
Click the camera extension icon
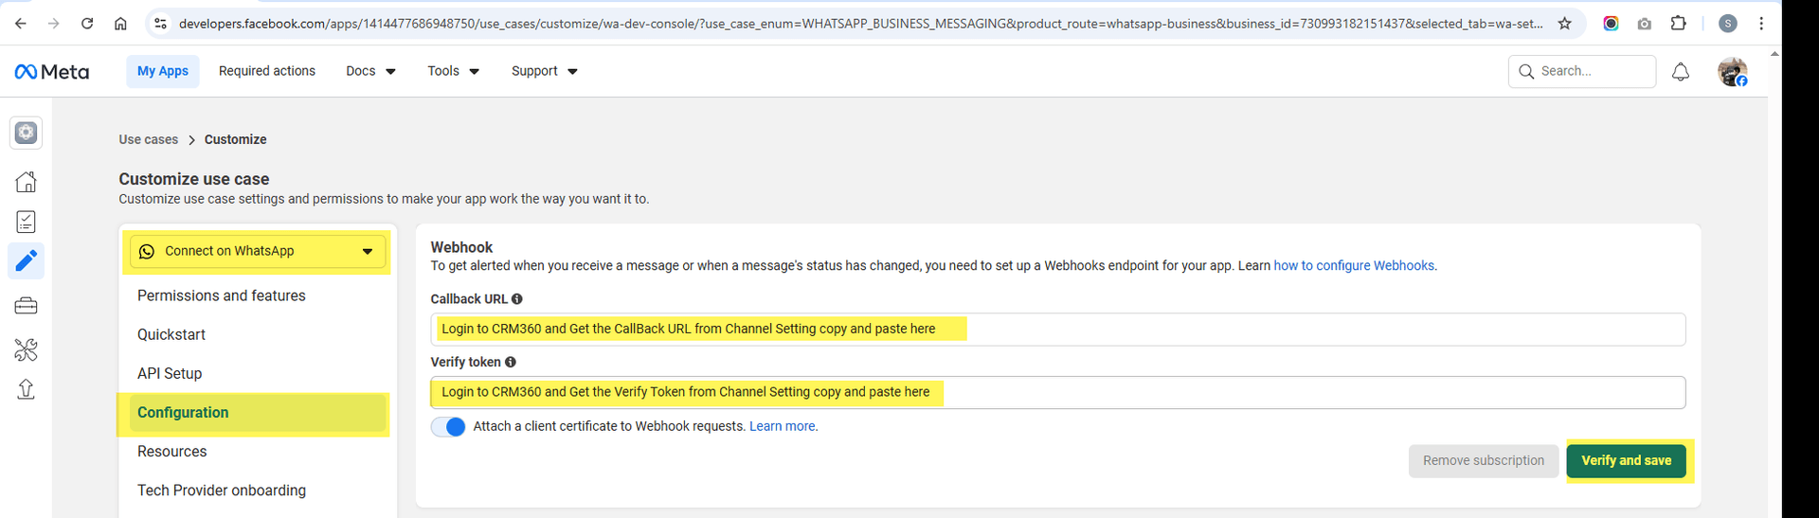point(1645,24)
